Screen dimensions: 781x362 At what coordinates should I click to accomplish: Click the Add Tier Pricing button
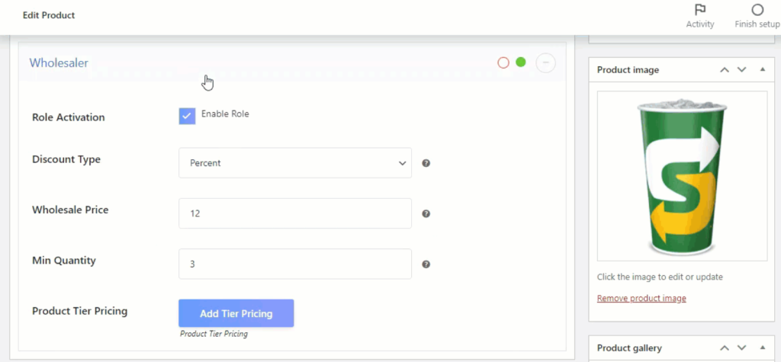(x=236, y=313)
